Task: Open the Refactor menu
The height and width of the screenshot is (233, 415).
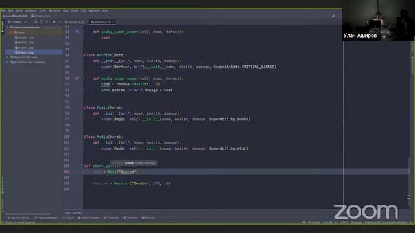Action: tap(54, 11)
